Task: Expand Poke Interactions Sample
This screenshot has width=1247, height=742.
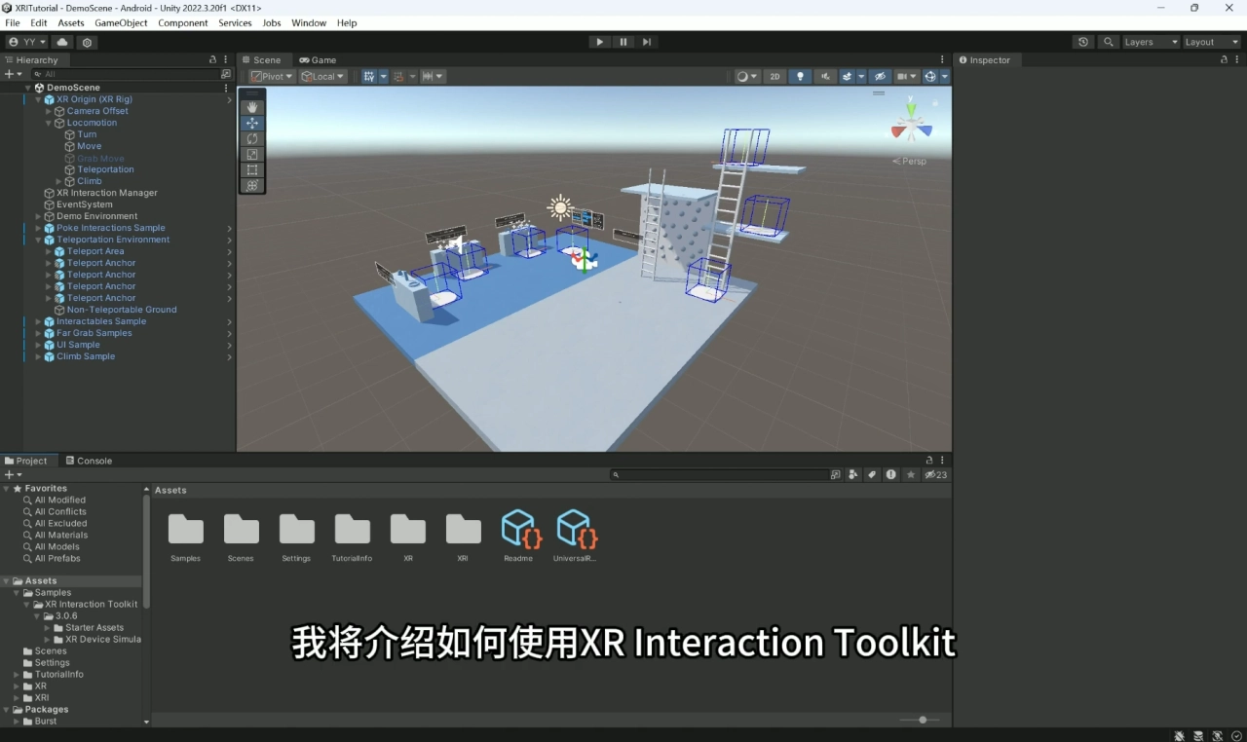Action: tap(38, 228)
